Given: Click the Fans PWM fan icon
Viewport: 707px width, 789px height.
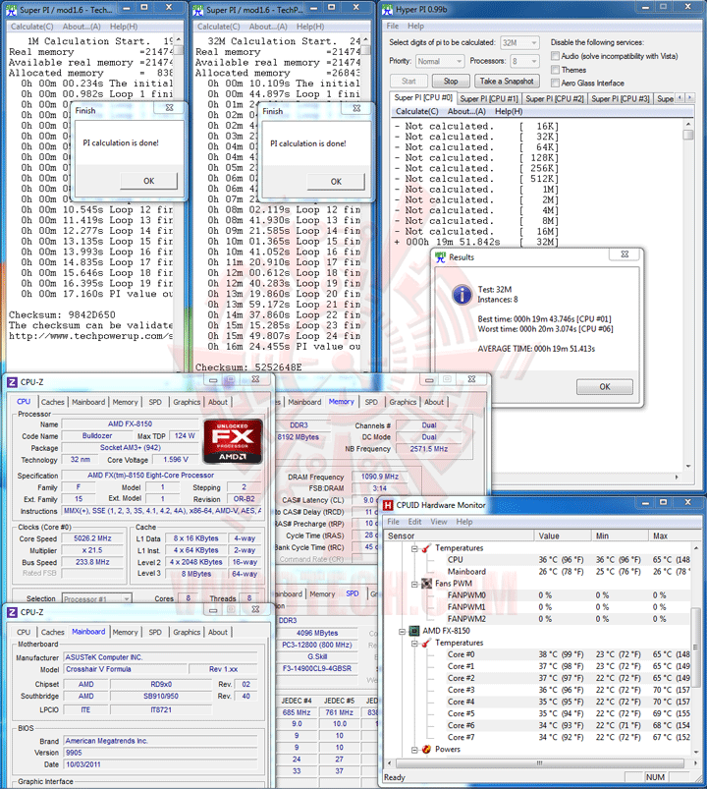Looking at the screenshot, I should point(426,584).
